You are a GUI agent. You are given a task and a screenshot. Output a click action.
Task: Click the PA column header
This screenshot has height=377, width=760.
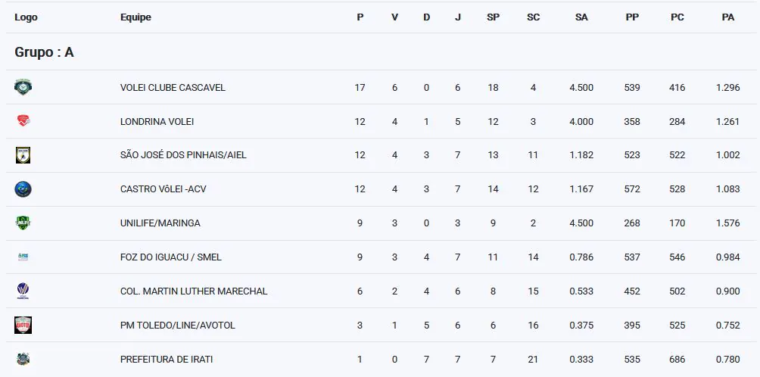pos(728,17)
